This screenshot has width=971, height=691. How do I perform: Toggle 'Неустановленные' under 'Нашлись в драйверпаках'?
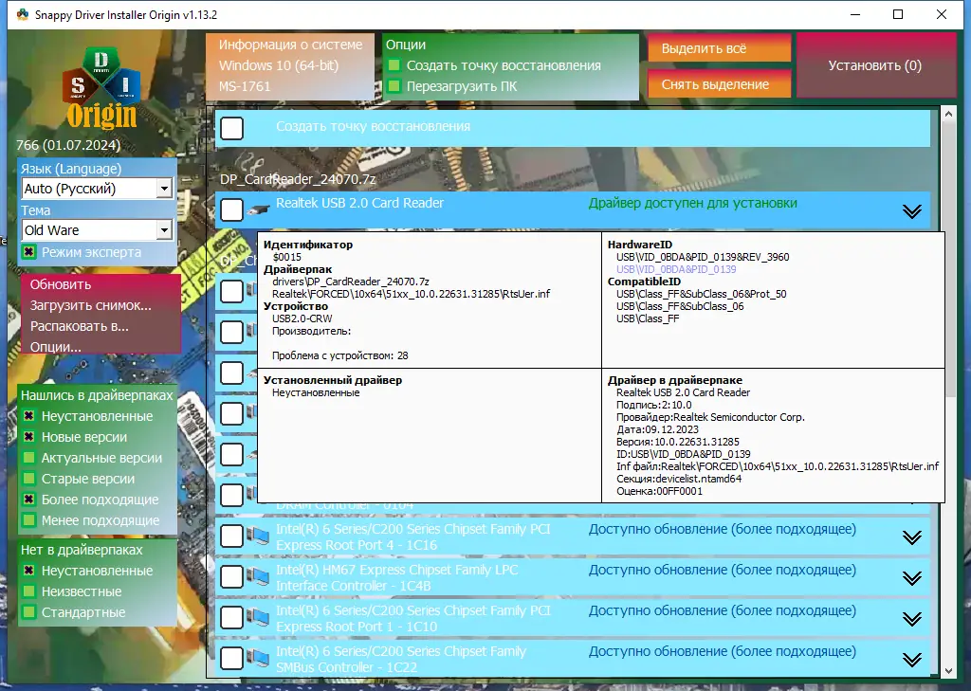tap(28, 416)
